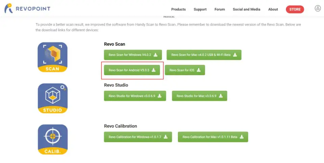
Task: Download Revo Studio for Windows v3.0.6.9
Action: pos(135,96)
